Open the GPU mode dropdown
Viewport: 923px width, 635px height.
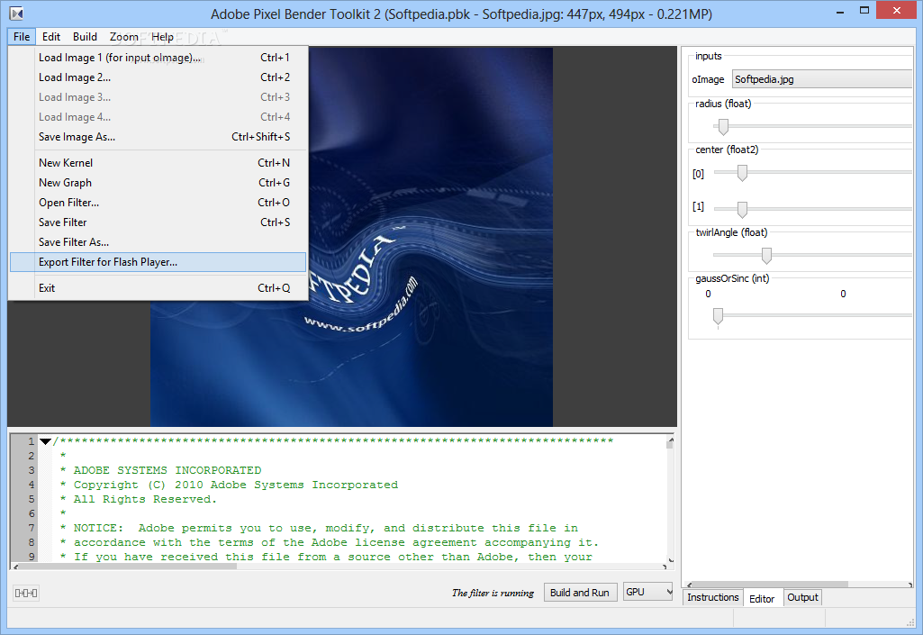click(x=647, y=592)
